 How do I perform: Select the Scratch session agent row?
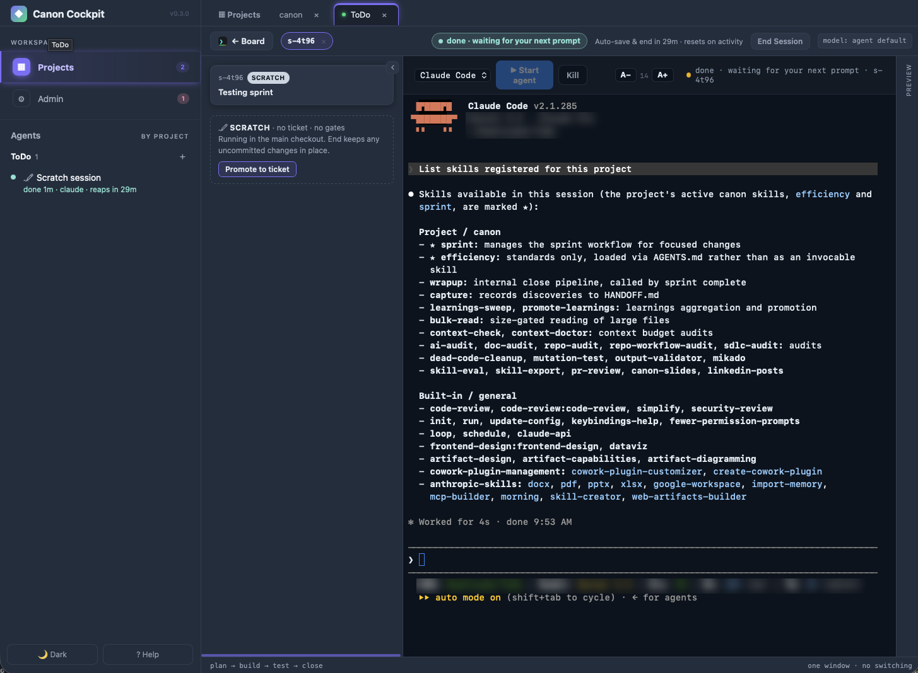[x=100, y=183]
